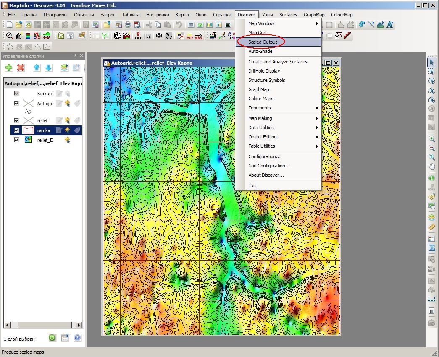
Task: Move layer down with blue down arrow
Action: (x=48, y=68)
